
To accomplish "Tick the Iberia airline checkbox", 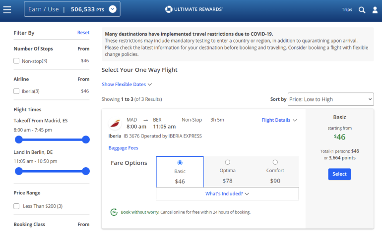I will click(17, 91).
